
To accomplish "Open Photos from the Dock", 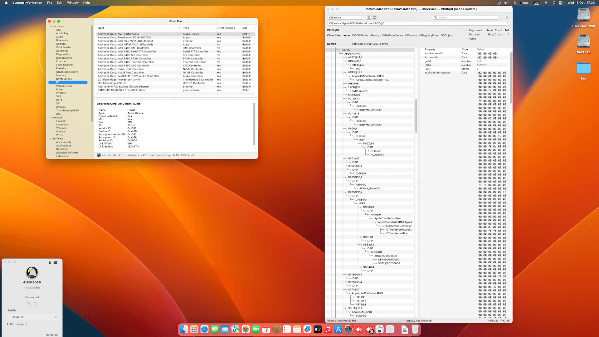I will click(246, 329).
